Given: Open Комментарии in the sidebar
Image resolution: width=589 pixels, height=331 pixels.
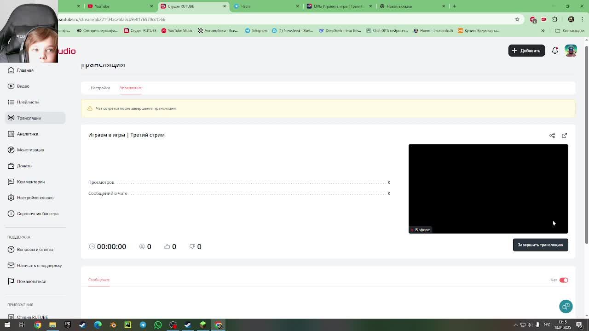Looking at the screenshot, I should [x=36, y=182].
